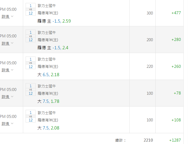
Task: Click the total profit +1287 value
Action: click(175, 140)
